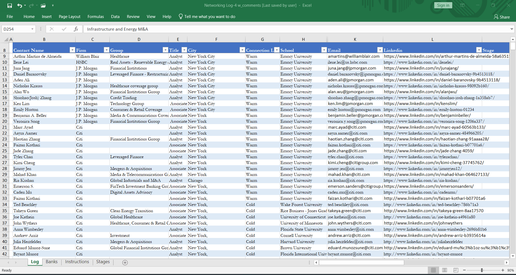Open the Page Layout tab
Image resolution: width=516 pixels, height=275 pixels.
[70, 17]
